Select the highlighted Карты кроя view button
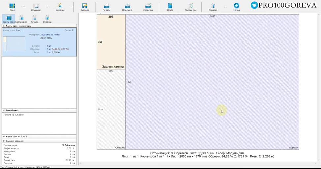The width and height of the screenshot is (321, 169). pyautogui.click(x=8, y=19)
